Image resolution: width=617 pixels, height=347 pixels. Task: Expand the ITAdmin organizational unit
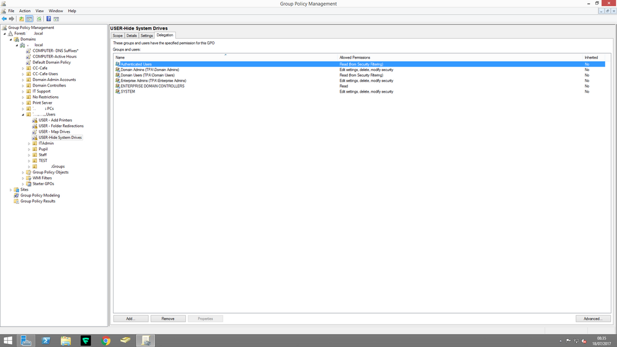pos(29,143)
